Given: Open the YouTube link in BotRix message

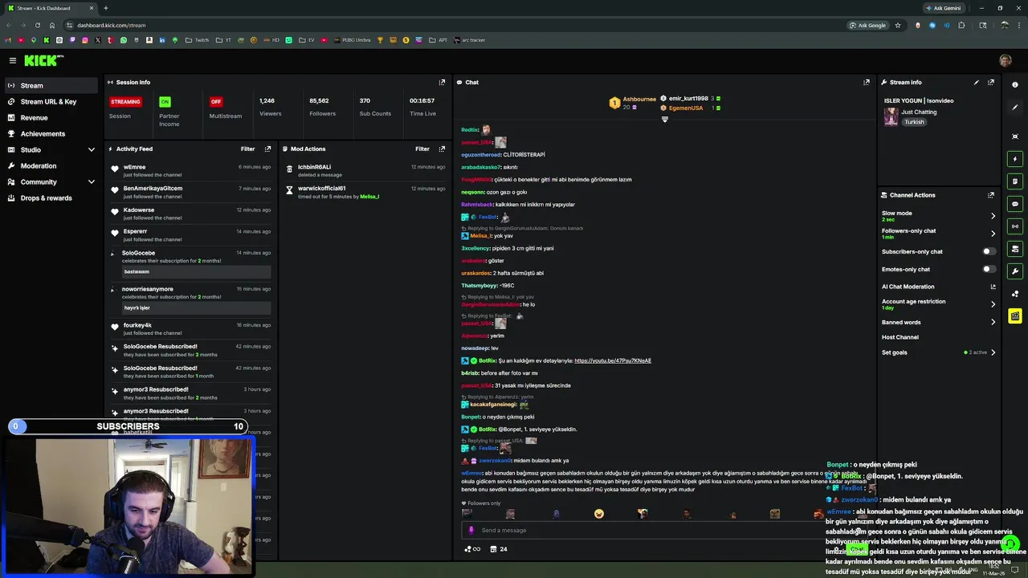Looking at the screenshot, I should click(613, 360).
